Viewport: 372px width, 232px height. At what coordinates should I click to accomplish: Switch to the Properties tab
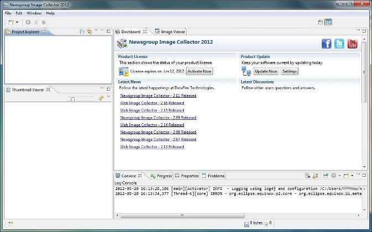pos(187,176)
